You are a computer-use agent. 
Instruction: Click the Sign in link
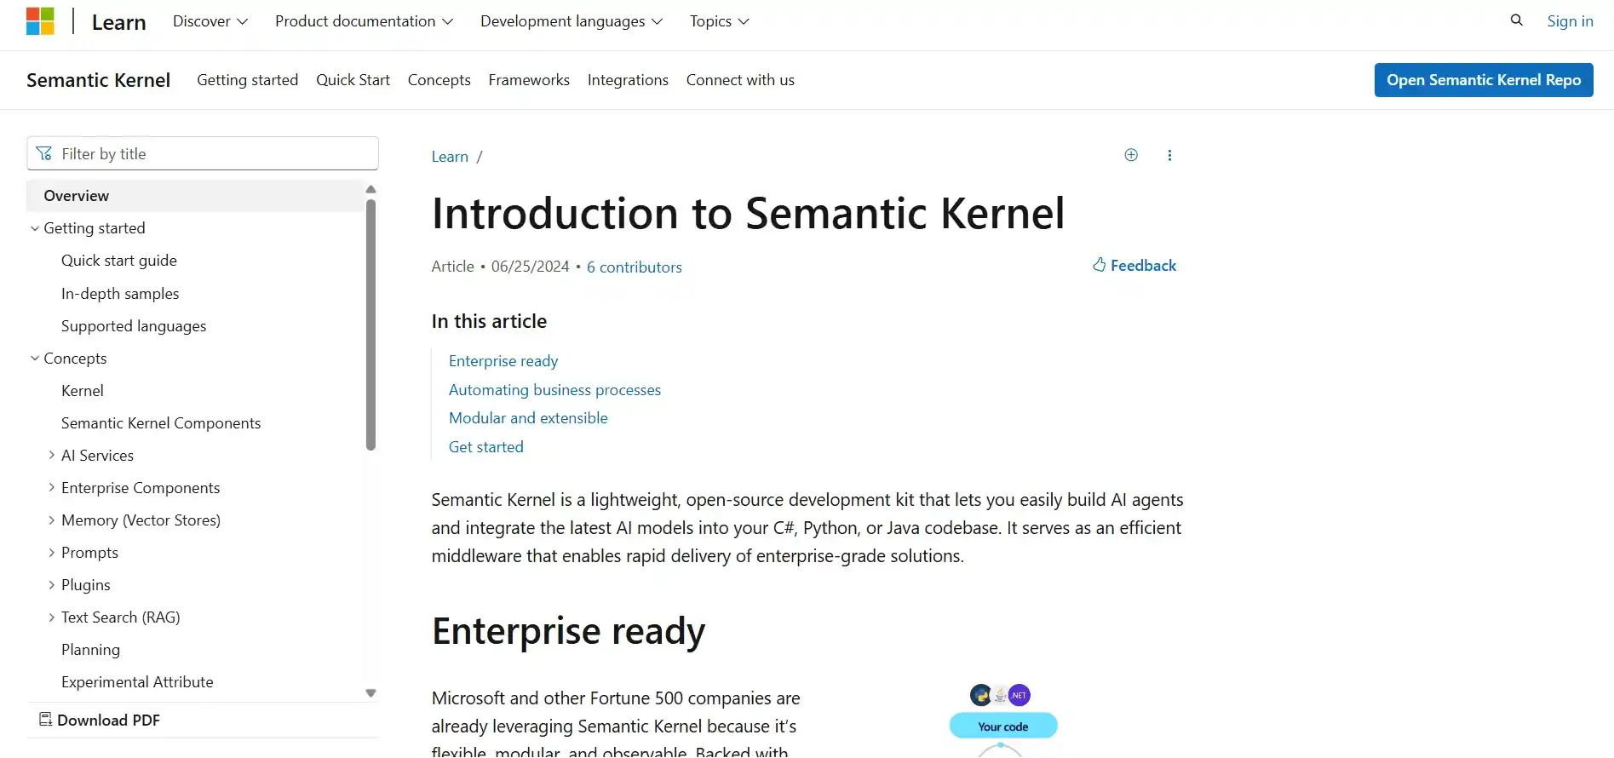[x=1570, y=21]
